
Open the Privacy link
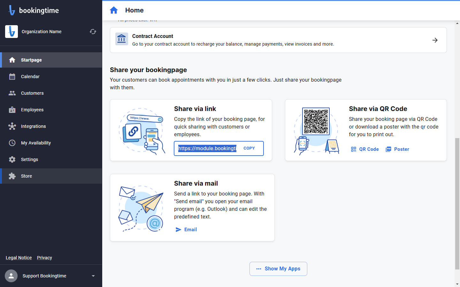[x=44, y=258]
